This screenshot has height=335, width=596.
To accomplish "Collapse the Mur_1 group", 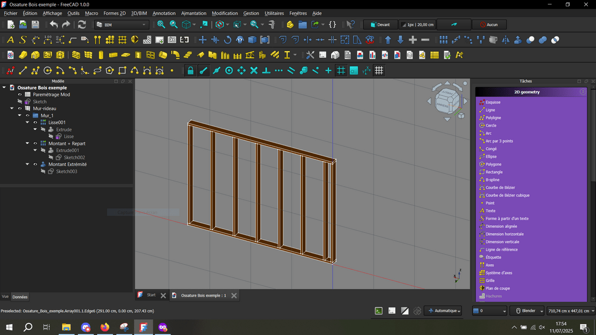I will point(19,116).
